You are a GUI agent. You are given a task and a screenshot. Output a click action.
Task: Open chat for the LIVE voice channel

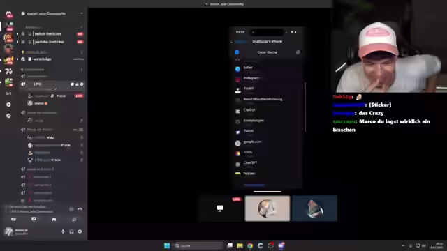[72, 84]
